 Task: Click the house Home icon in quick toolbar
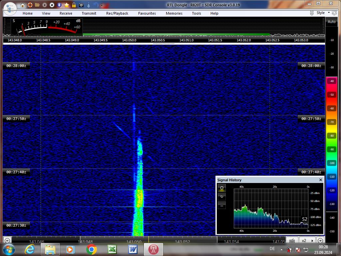(x=23, y=5)
